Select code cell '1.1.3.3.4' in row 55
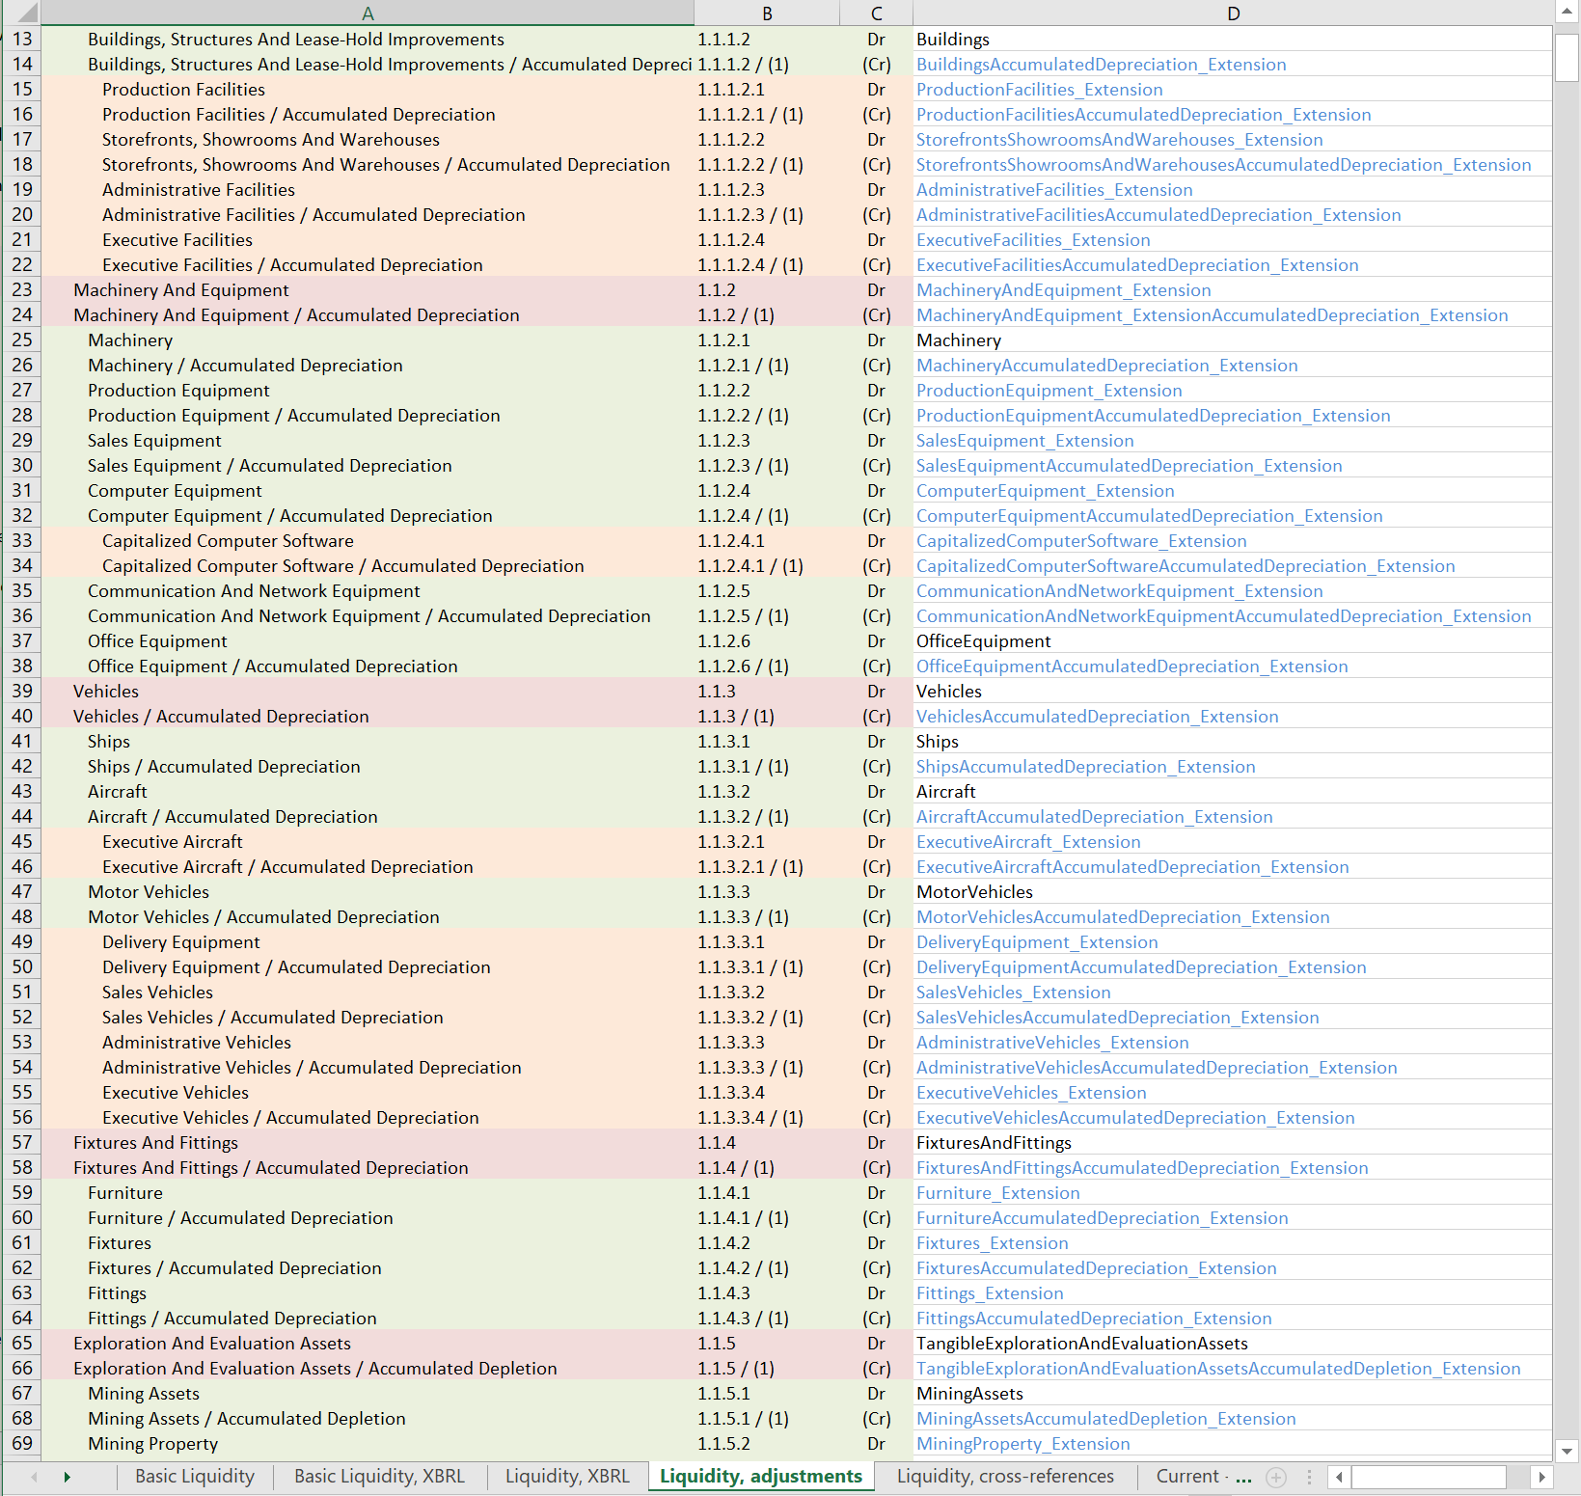 pyautogui.click(x=767, y=1092)
